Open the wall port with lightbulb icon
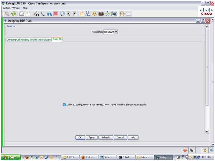The width and height of the screenshot is (215, 161). point(69,14)
